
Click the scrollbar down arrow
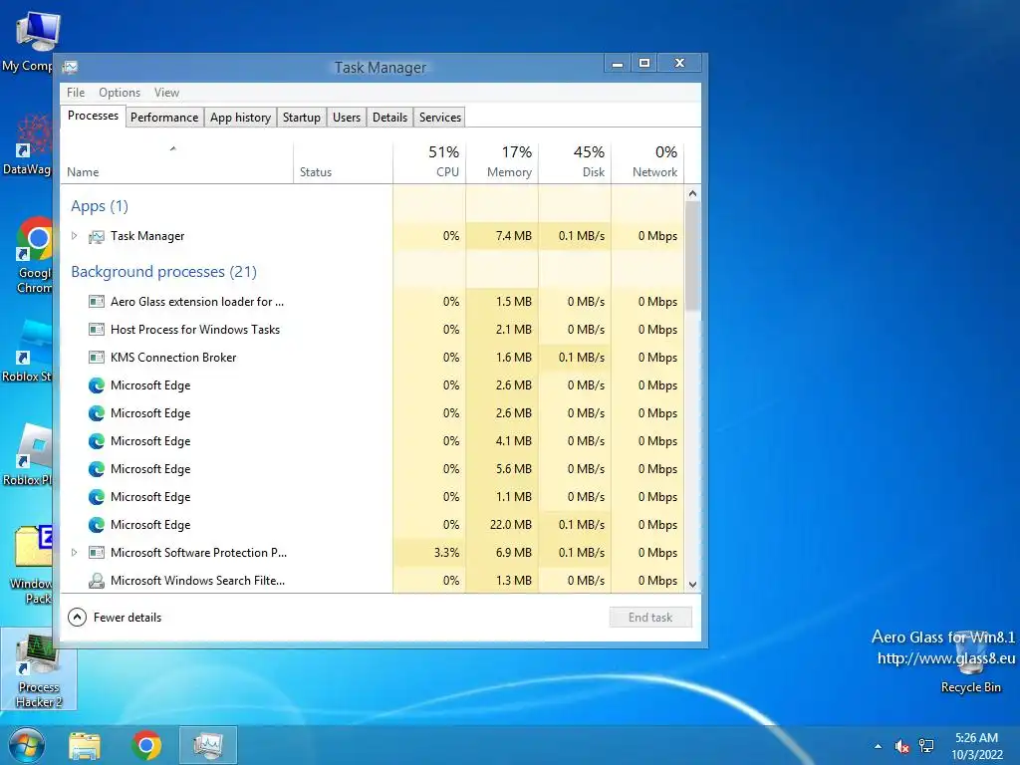(693, 584)
